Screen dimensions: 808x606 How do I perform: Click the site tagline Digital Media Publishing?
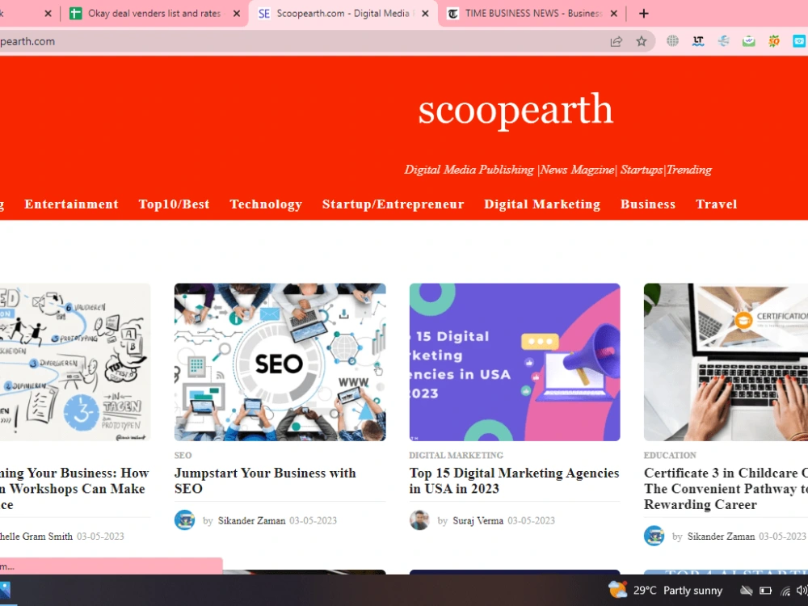point(558,170)
